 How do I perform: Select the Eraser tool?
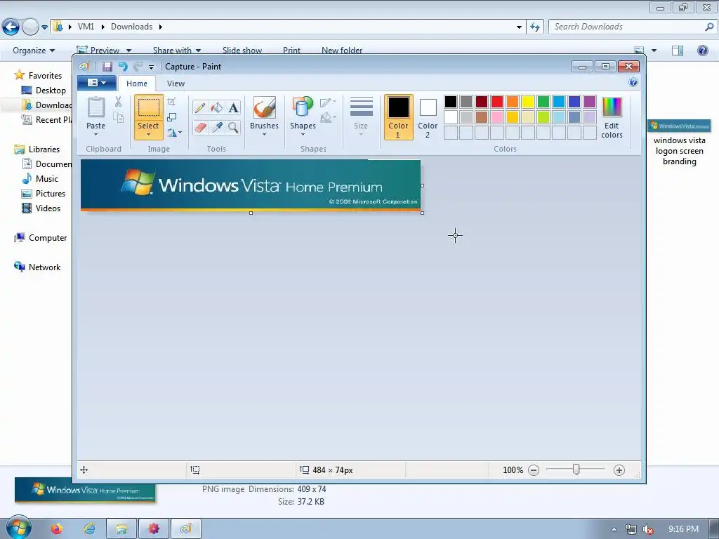[x=200, y=127]
